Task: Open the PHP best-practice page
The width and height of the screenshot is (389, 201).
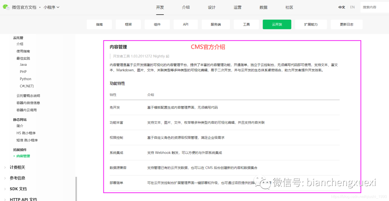Action: tap(23, 72)
